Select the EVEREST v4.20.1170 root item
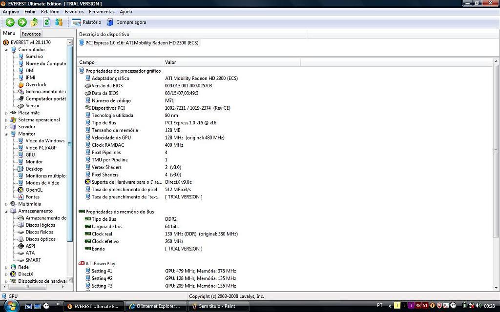500x312 pixels. coord(31,42)
